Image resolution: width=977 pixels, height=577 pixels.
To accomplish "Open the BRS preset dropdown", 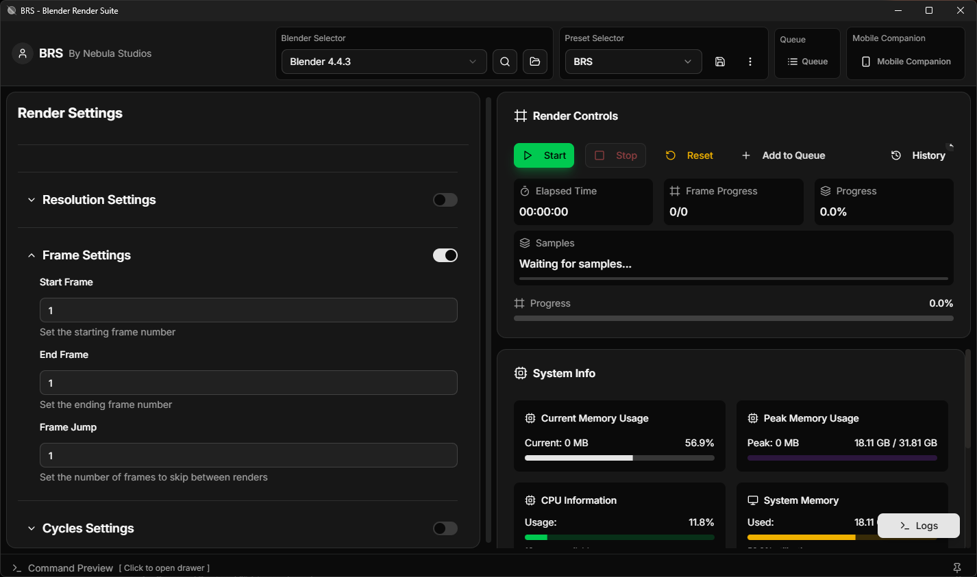I will [634, 62].
